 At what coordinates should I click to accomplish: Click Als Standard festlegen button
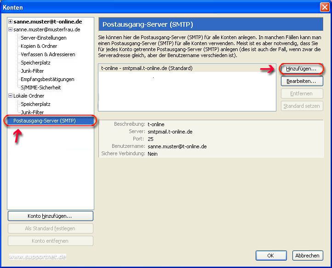coord(51,228)
